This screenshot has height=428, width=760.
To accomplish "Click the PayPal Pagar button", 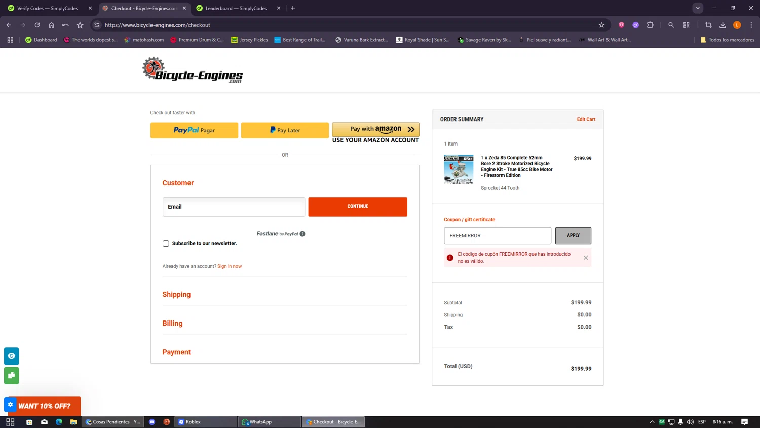I will [x=194, y=130].
